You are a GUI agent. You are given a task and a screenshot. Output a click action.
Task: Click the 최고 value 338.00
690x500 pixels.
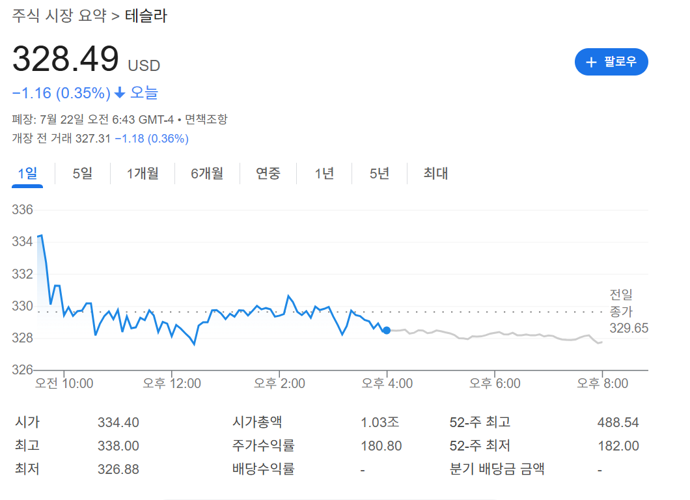coord(118,446)
